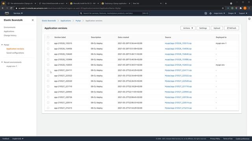Click the AWS logo home icon
This screenshot has width=252, height=141.
7,13
